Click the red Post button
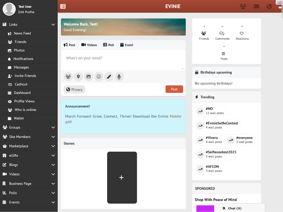 (174, 89)
